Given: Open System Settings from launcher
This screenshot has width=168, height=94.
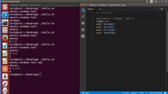Looking at the screenshot, I should point(5,84).
